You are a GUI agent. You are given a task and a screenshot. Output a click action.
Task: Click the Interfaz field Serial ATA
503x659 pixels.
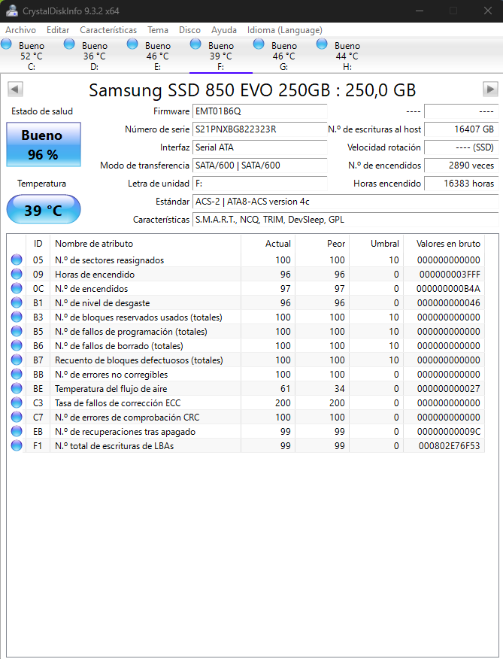(x=259, y=147)
